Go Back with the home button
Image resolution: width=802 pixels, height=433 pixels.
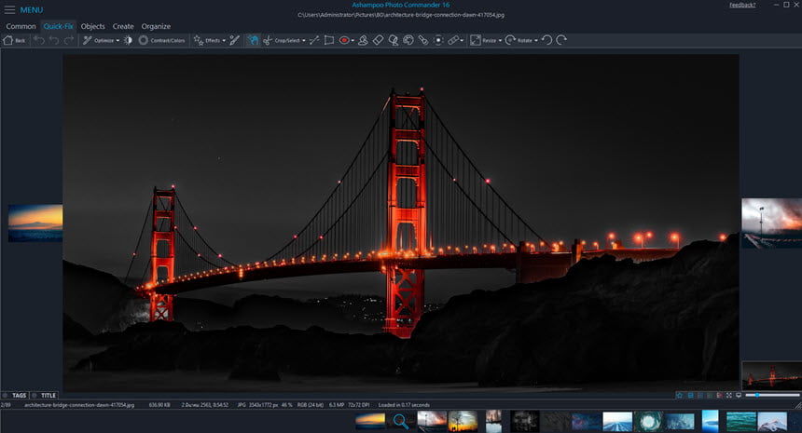point(14,40)
